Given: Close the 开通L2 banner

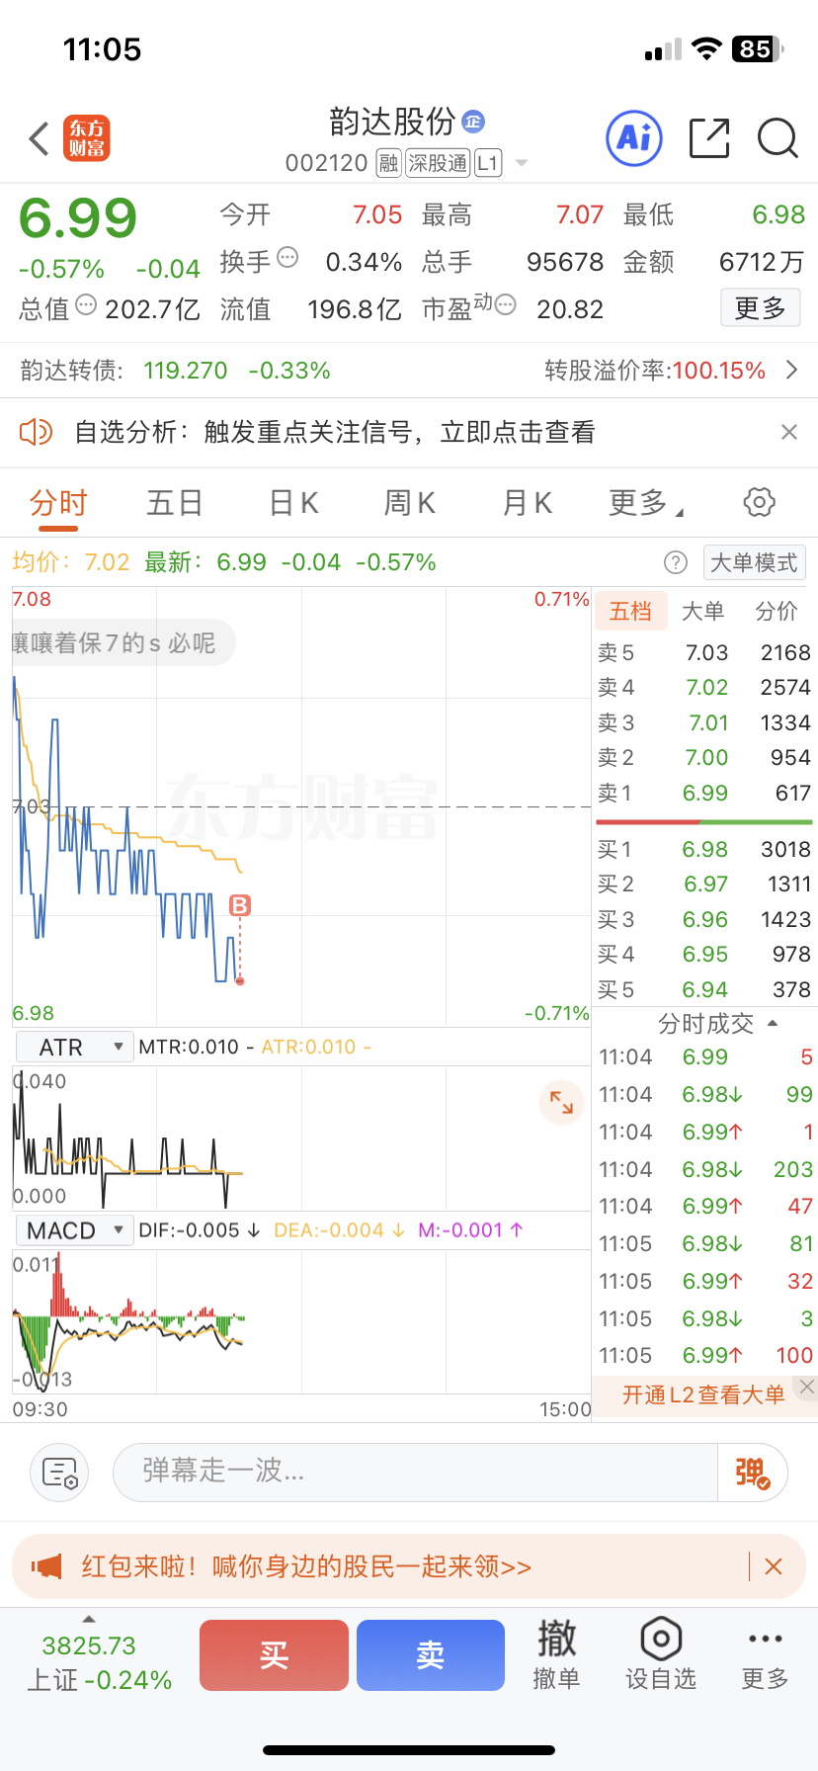Looking at the screenshot, I should pos(807,1387).
